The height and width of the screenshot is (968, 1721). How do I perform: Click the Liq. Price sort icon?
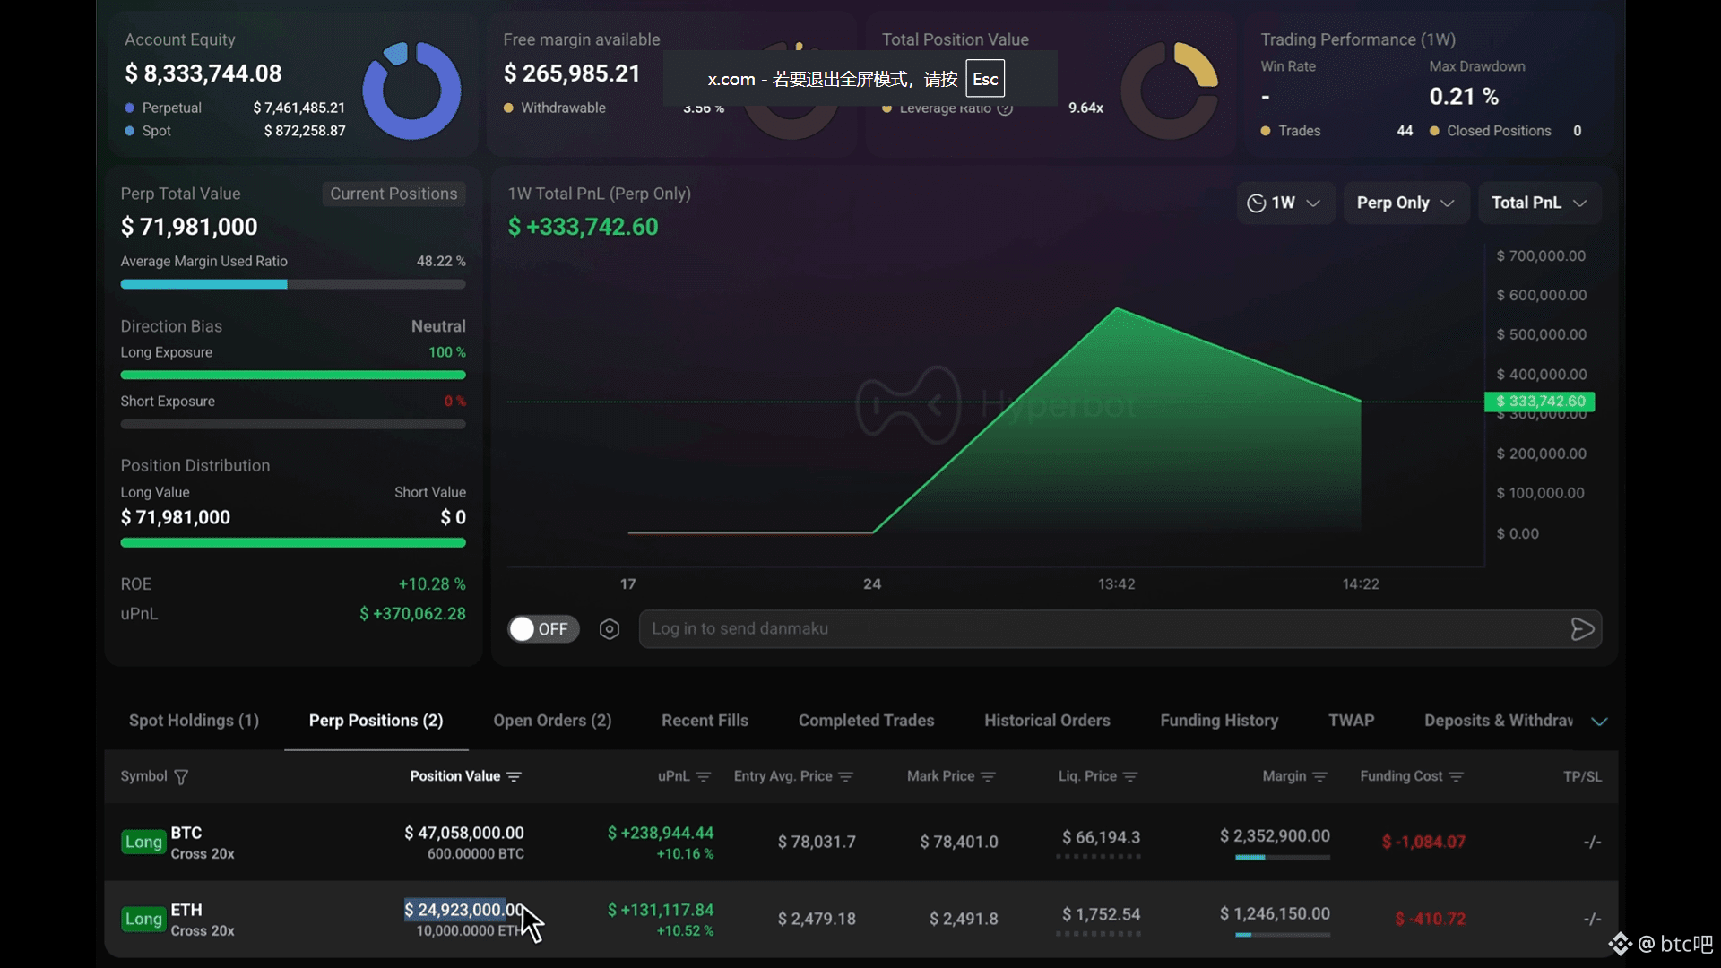click(x=1130, y=777)
